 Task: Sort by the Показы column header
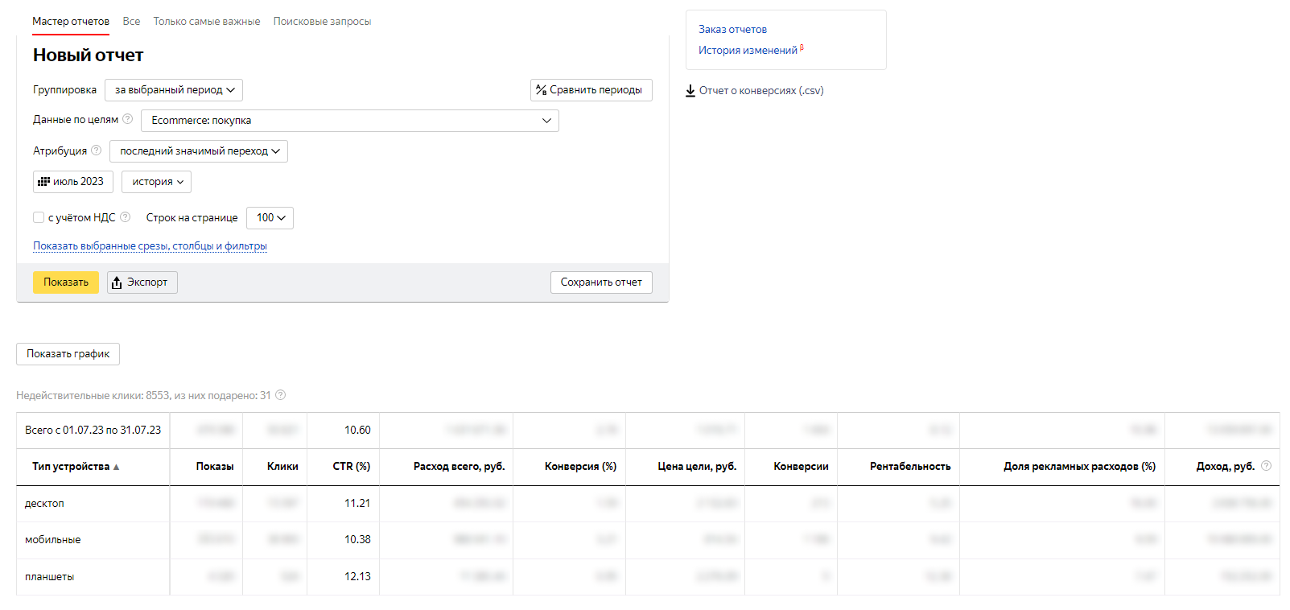[215, 467]
